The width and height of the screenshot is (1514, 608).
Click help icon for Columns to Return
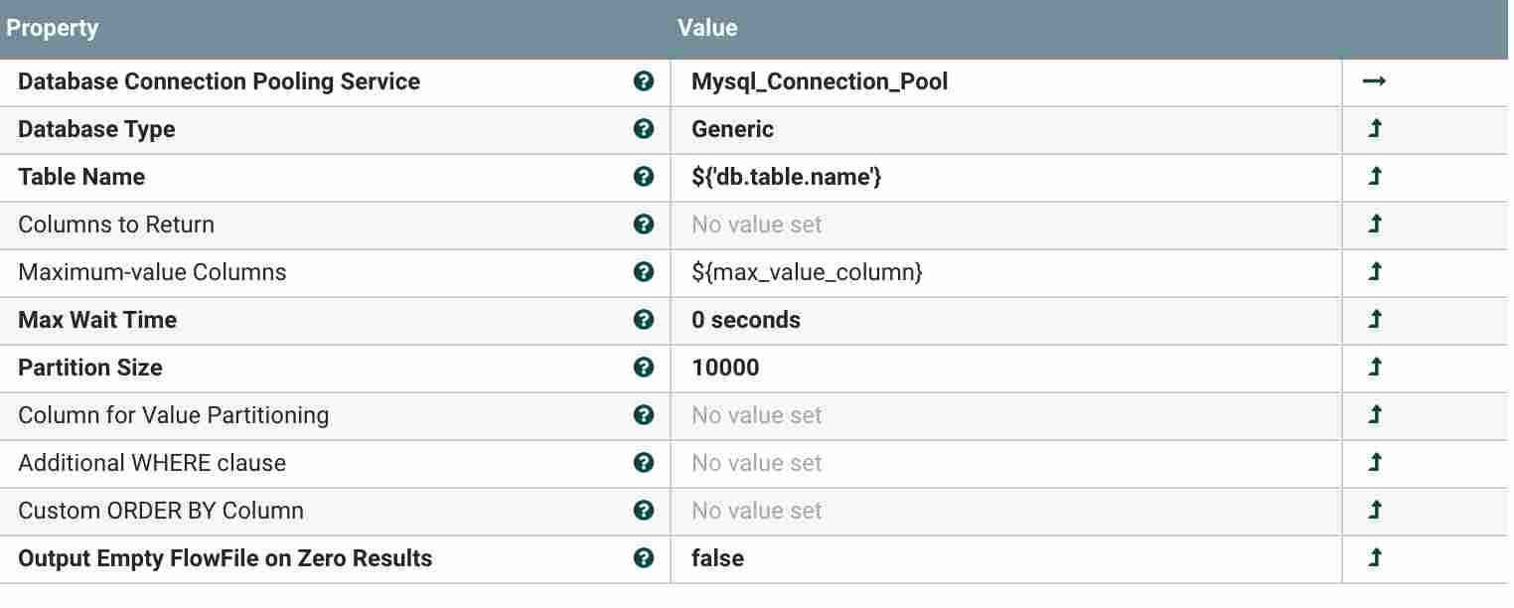[x=643, y=225]
